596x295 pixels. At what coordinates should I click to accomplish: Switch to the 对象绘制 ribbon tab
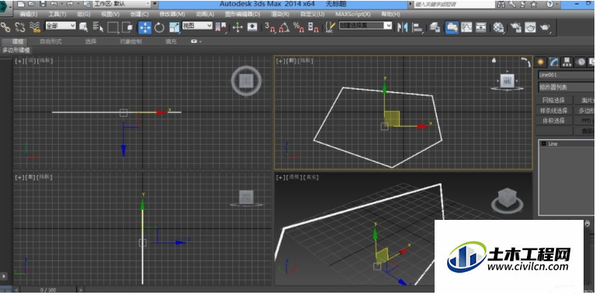130,41
